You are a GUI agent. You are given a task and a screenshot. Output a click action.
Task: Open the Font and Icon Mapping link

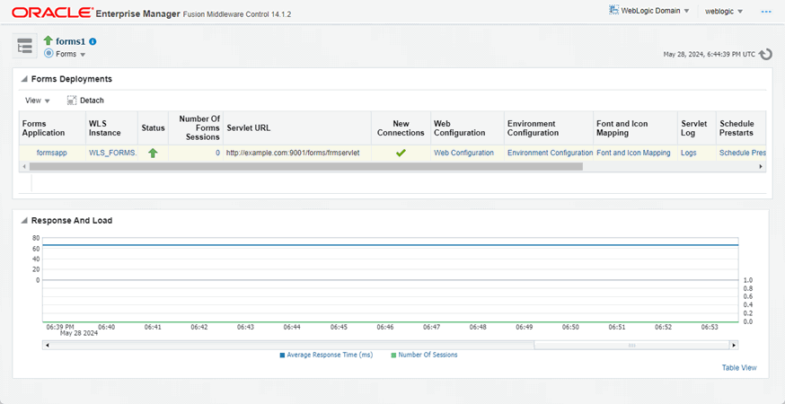(x=633, y=153)
